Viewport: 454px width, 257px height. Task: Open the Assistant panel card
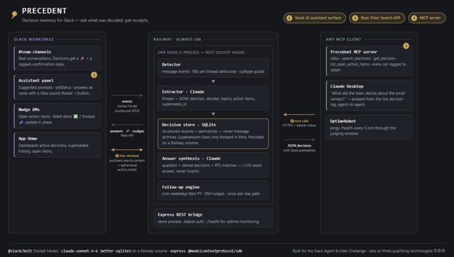57,87
